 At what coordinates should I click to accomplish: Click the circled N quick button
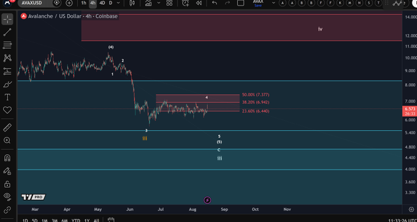[359, 3]
